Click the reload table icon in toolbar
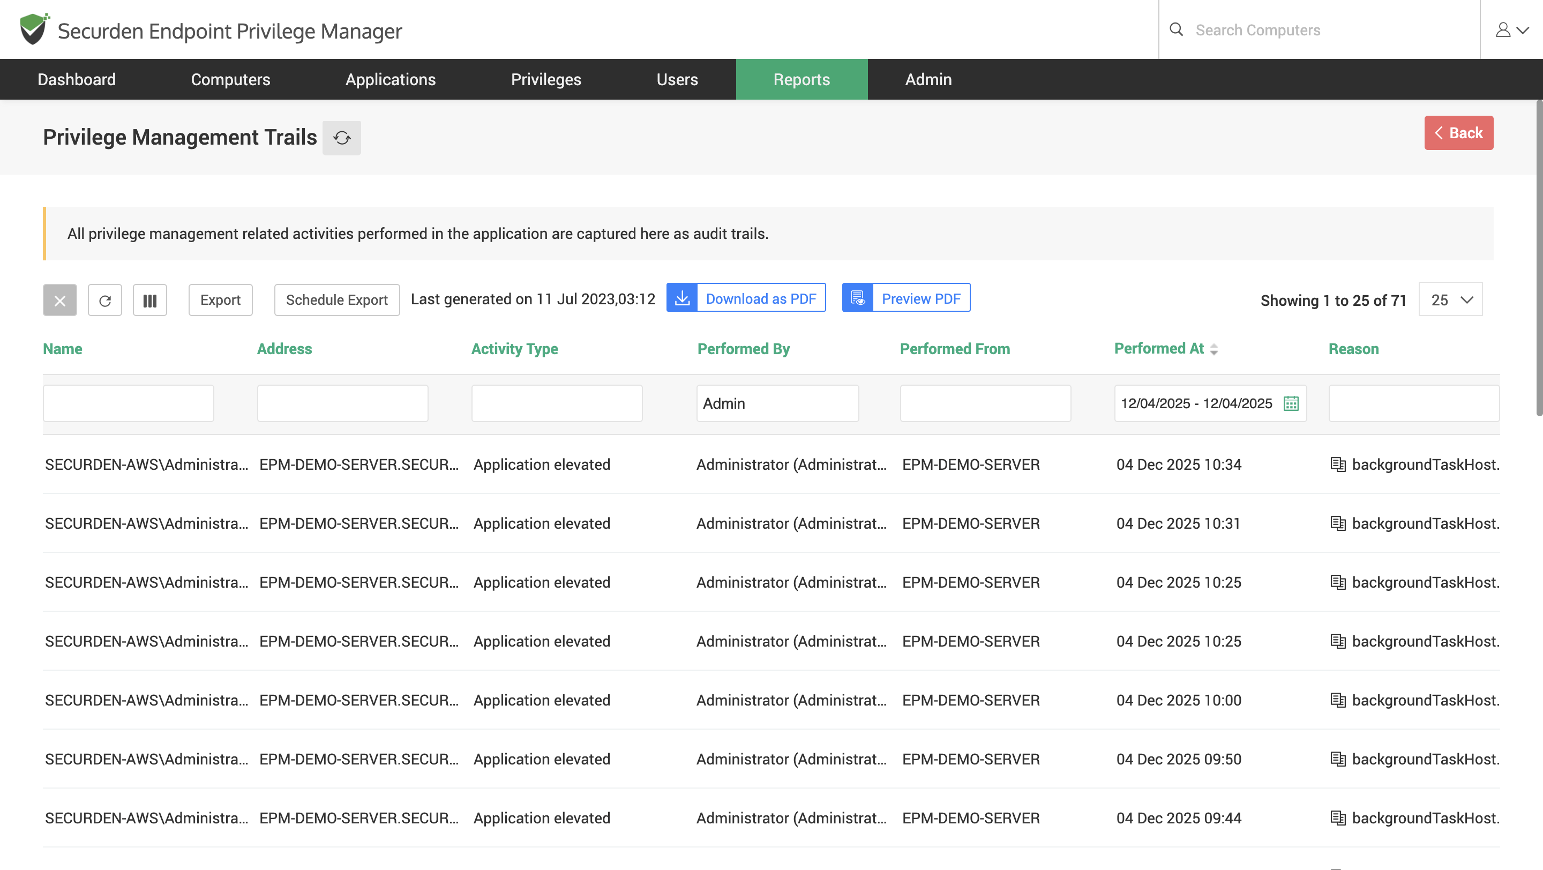 pos(105,300)
